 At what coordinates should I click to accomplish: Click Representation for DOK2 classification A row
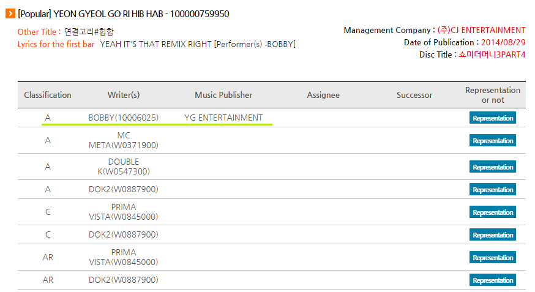(x=492, y=189)
